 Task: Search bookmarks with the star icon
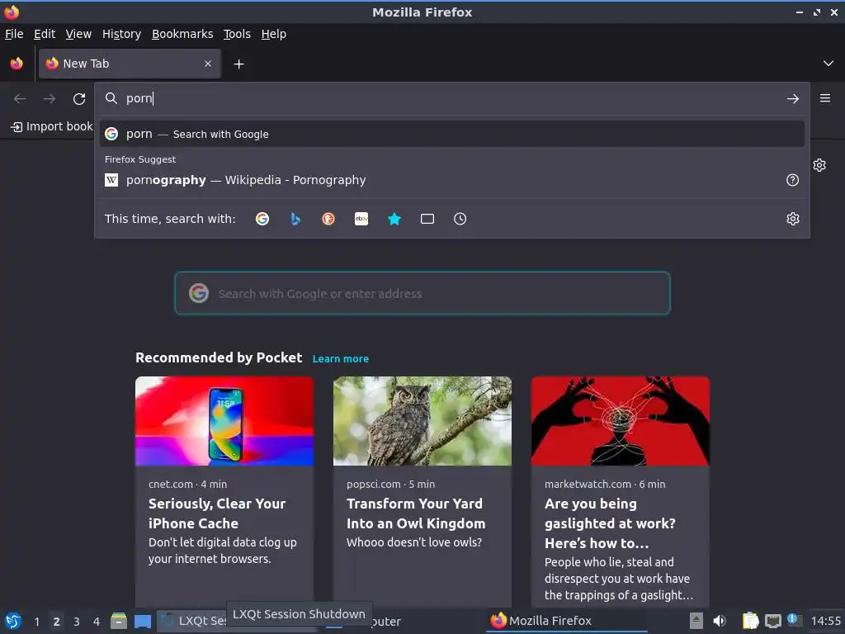point(394,219)
